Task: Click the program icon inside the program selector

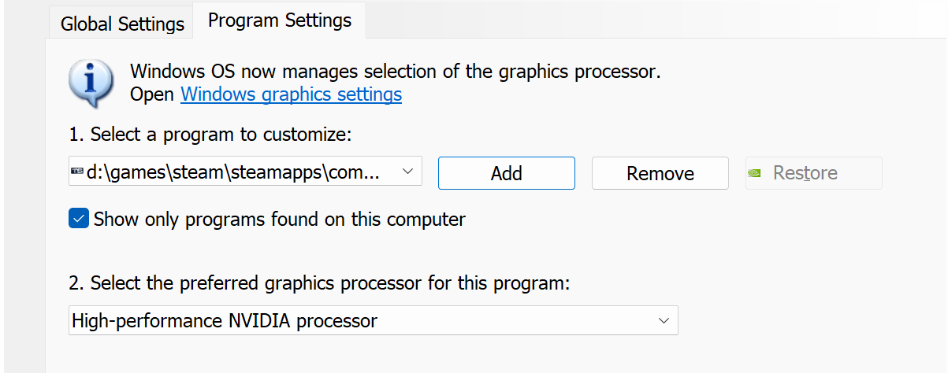Action: (x=77, y=172)
